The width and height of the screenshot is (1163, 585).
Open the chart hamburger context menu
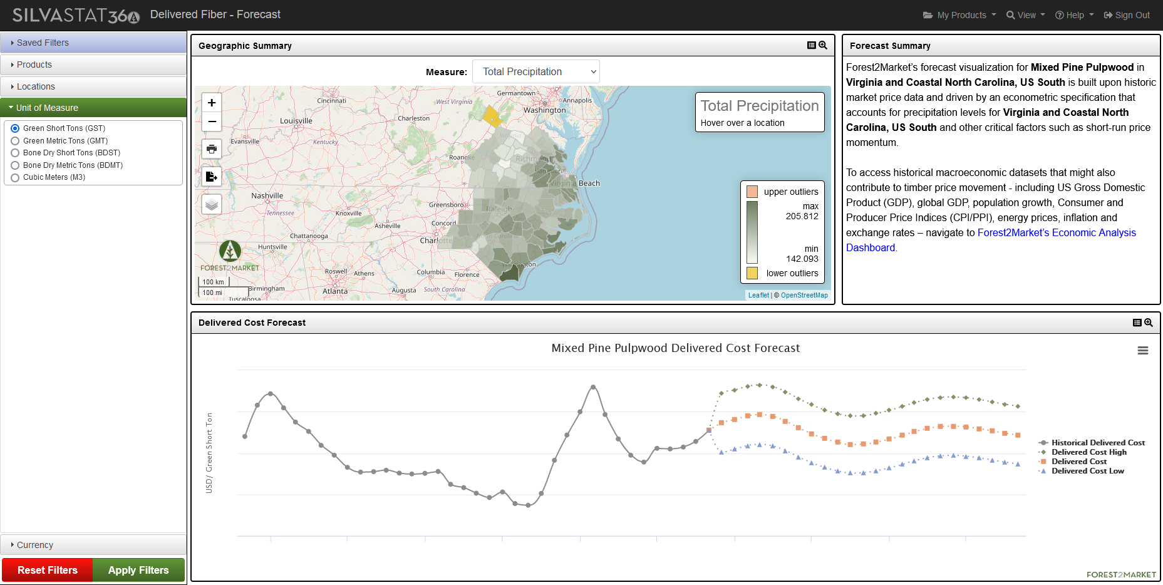coord(1143,351)
